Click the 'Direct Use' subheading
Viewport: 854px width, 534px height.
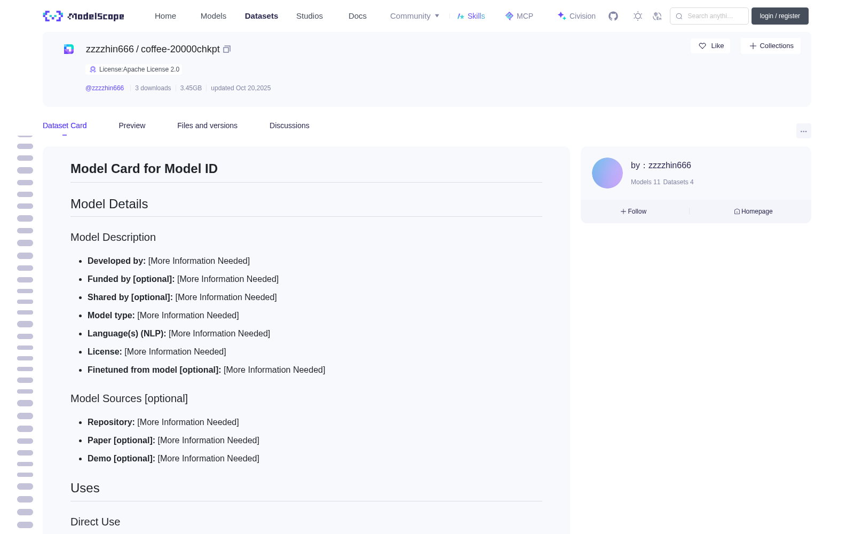coord(96,522)
